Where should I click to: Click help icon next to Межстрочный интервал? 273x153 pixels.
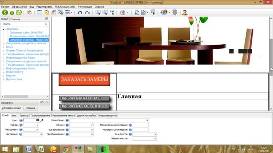tap(131, 130)
